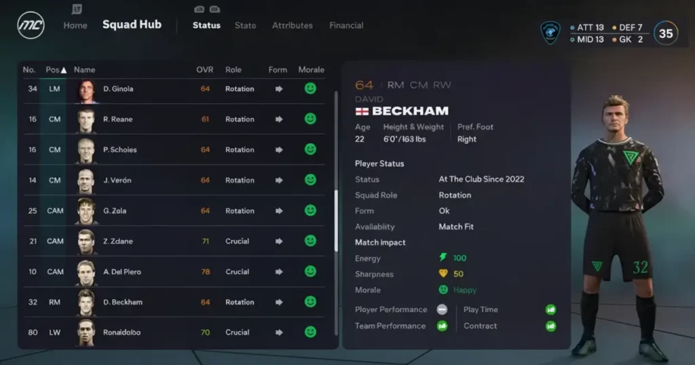Click J. Verón's player portrait
The height and width of the screenshot is (365, 695).
tap(86, 180)
